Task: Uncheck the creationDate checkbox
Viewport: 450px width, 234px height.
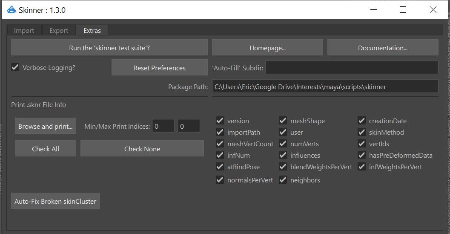Action: 361,121
